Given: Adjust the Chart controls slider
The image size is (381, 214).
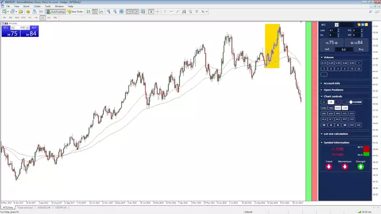Looking at the screenshot, I should (x=352, y=102).
